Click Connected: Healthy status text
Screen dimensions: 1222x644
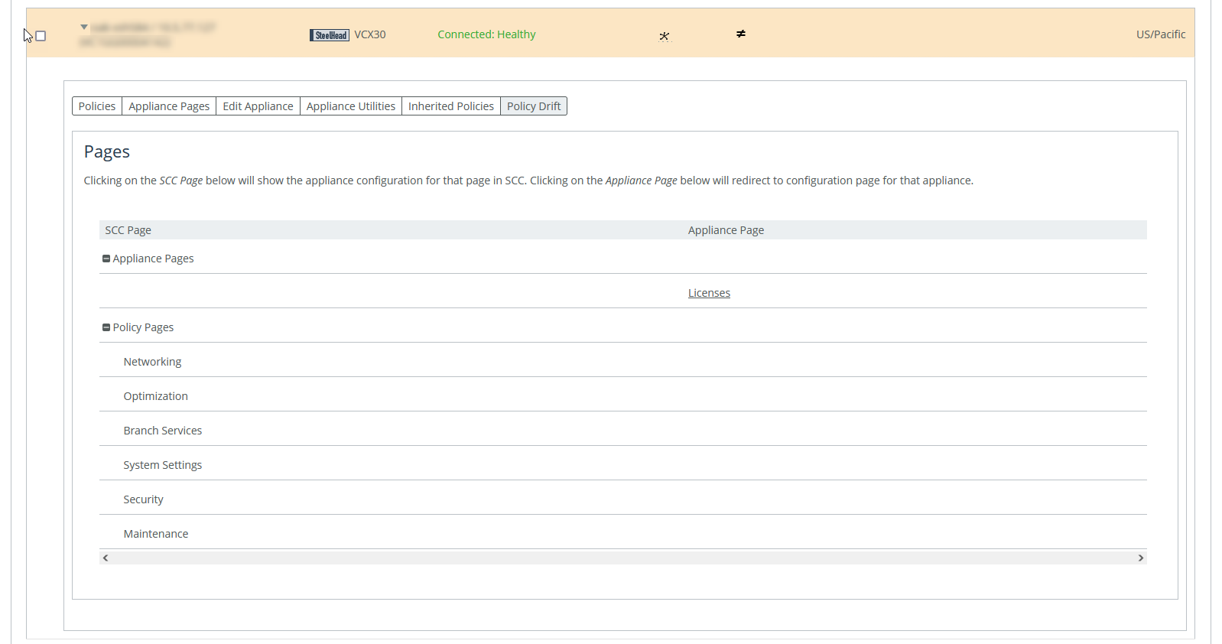(x=486, y=34)
